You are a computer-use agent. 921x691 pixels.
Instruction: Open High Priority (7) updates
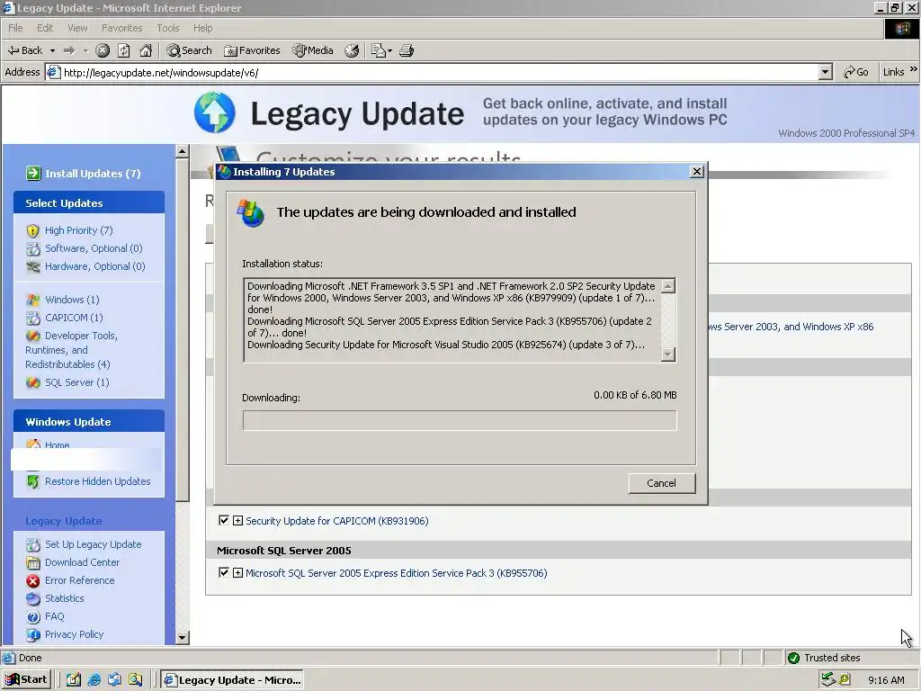tap(79, 230)
